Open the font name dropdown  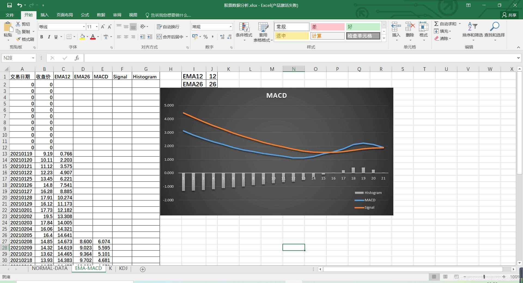point(84,27)
